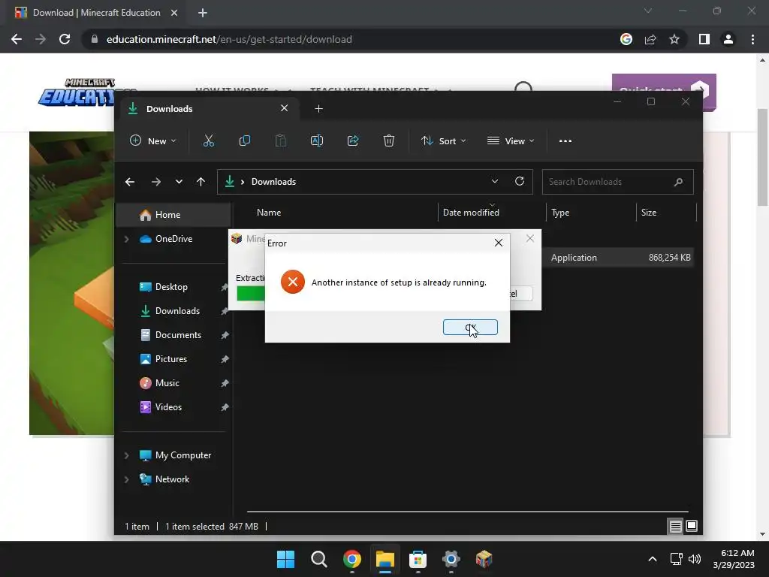Open Downloads in the navigation pane
Viewport: 769px width, 577px height.
click(177, 311)
